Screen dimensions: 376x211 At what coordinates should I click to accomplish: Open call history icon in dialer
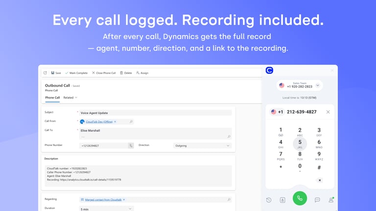coord(269,200)
